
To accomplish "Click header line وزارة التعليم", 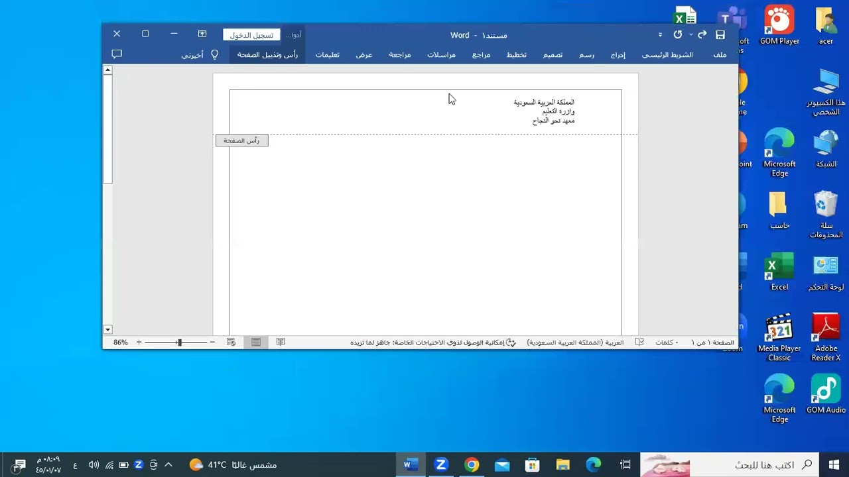I will point(558,111).
